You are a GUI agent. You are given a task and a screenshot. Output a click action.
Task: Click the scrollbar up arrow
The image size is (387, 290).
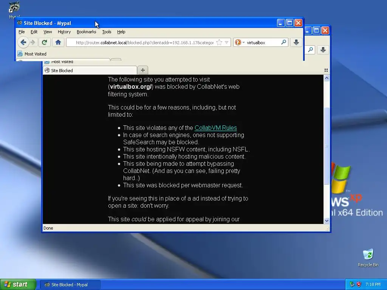tap(327, 78)
